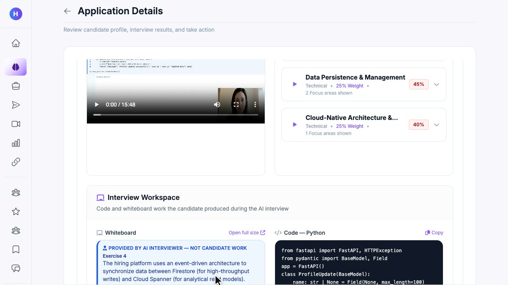508x285 pixels.
Task: Open the link chain icon in sidebar
Action: [16, 162]
